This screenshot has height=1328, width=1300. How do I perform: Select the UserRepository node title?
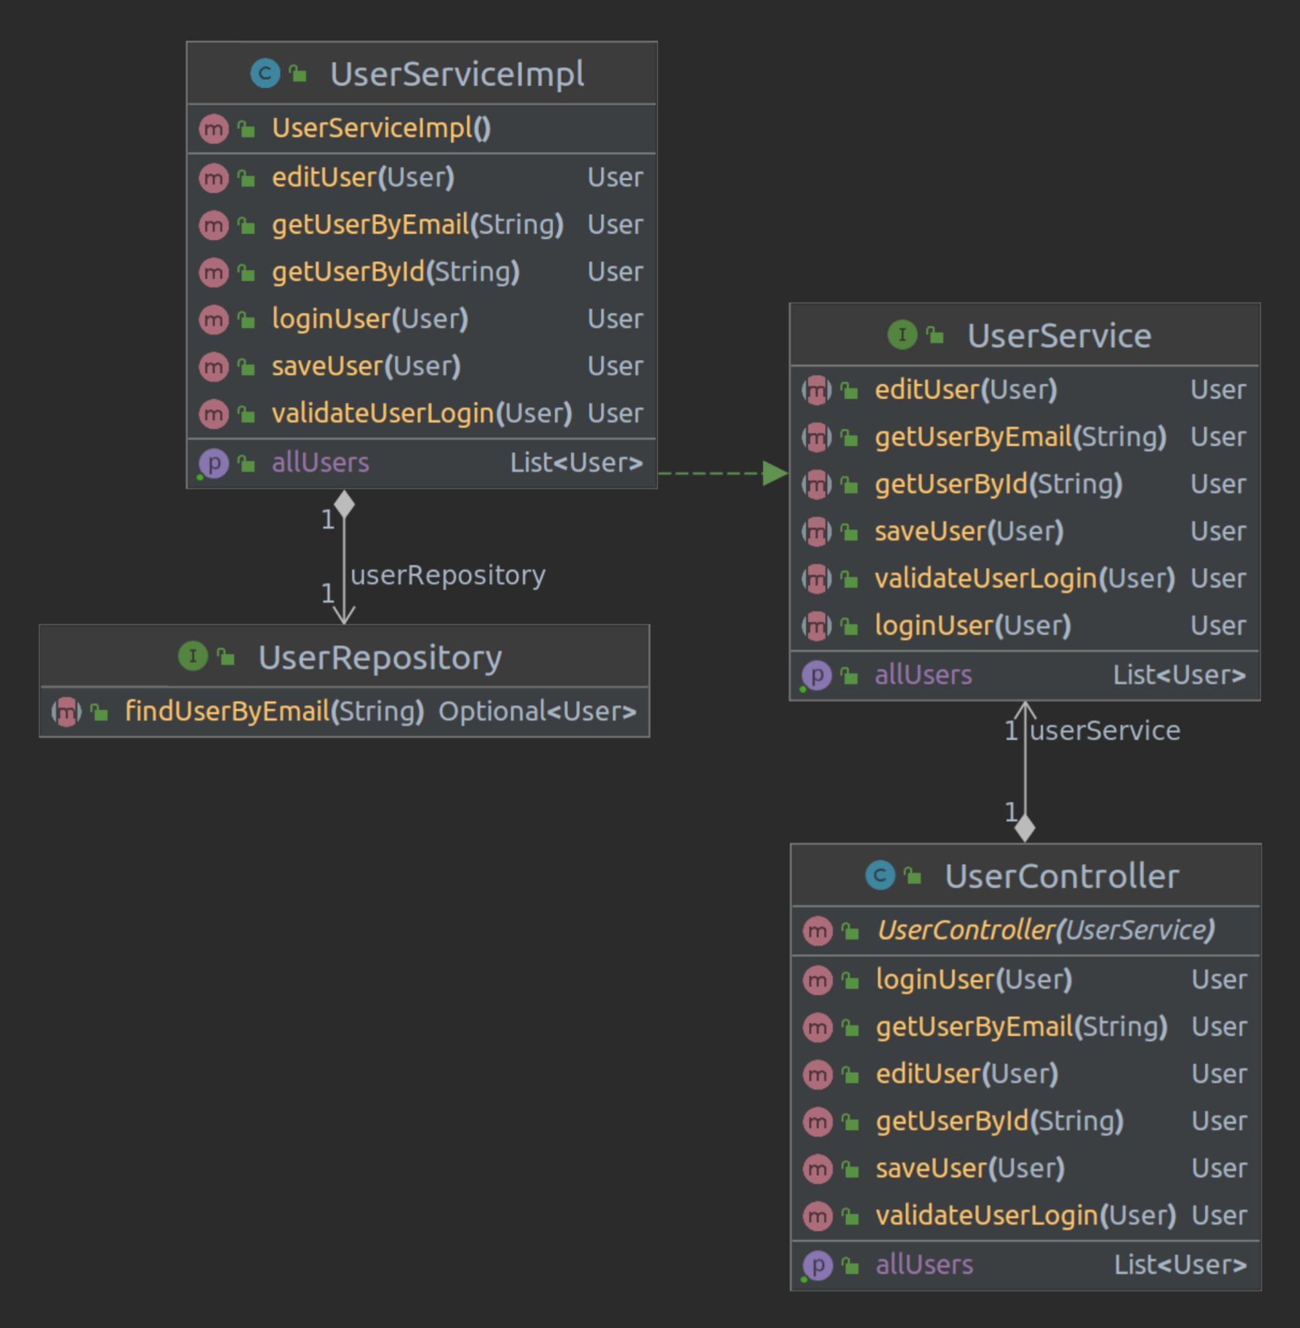(380, 657)
